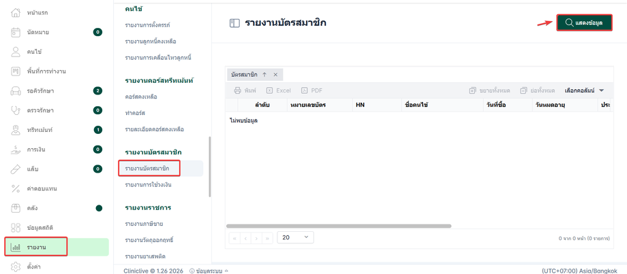This screenshot has height=274, width=627.
Task: Click the stethoscope icon beside ตรวจรักษา
Action: pyautogui.click(x=15, y=110)
